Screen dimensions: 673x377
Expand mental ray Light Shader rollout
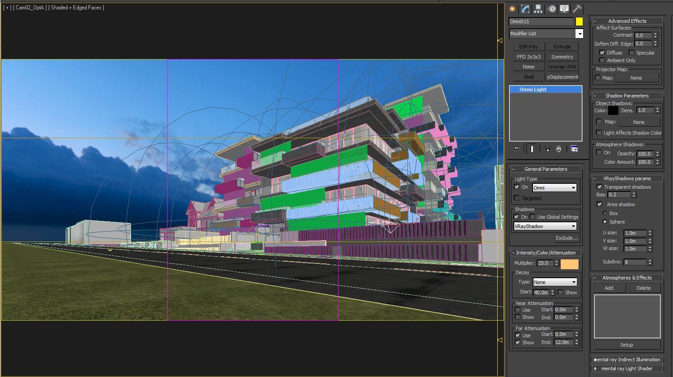(626, 369)
